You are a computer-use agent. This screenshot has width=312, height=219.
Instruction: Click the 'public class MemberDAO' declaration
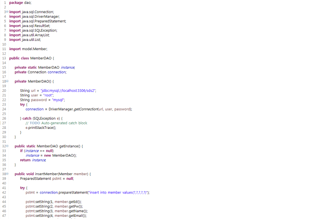[32, 58]
